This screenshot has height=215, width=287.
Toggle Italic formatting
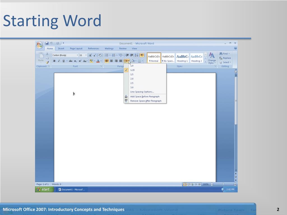click(59, 61)
